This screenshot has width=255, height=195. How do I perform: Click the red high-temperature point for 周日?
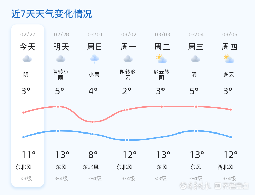pos(92,122)
